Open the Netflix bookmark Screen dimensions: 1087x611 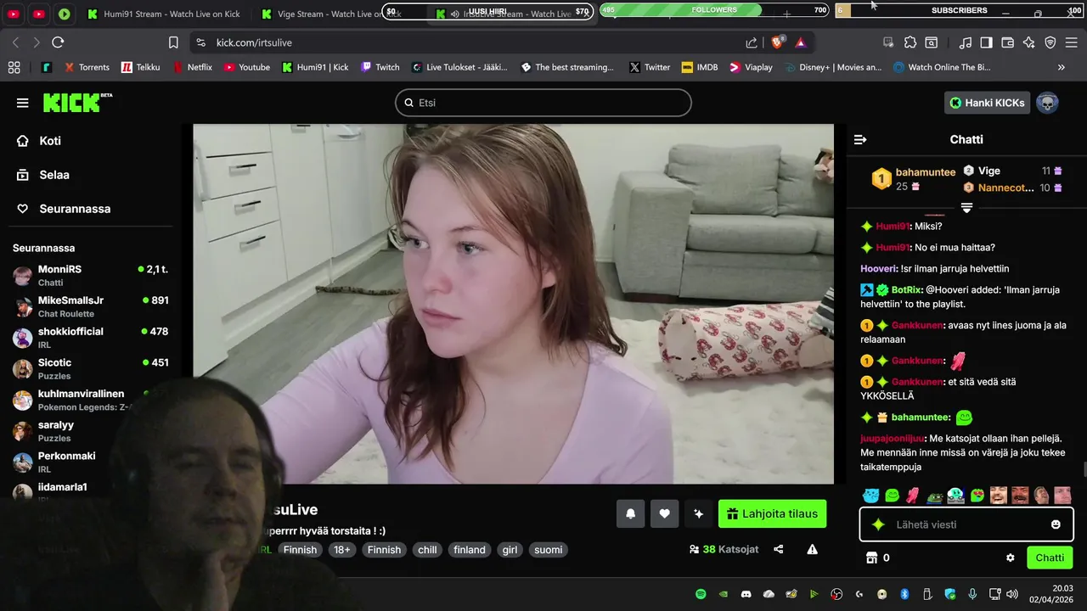click(192, 67)
